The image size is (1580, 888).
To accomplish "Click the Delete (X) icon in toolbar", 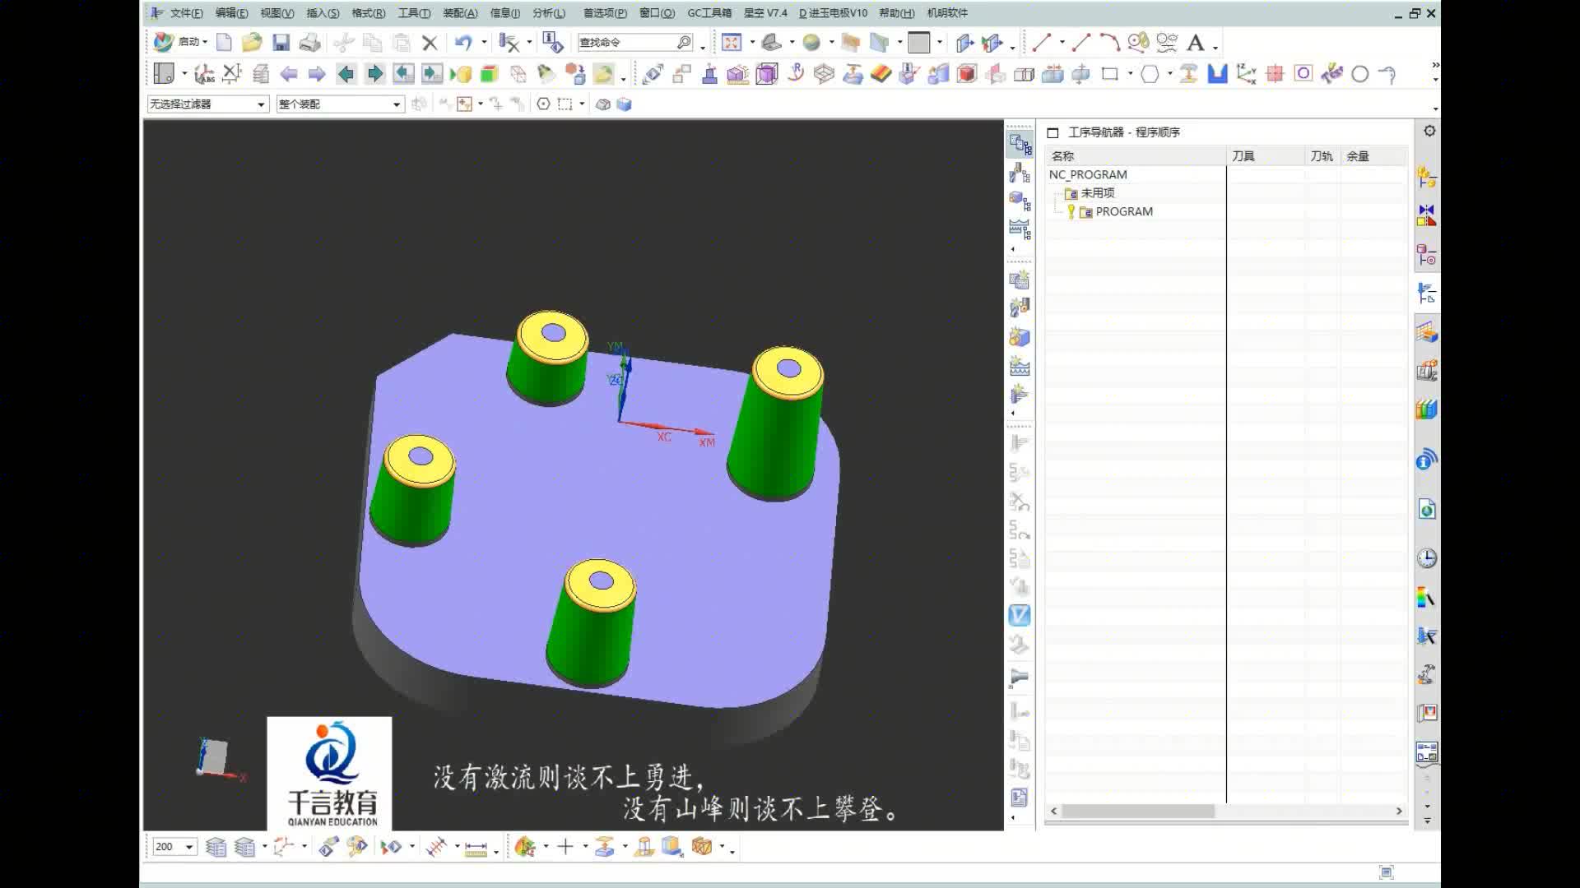I will coord(430,43).
